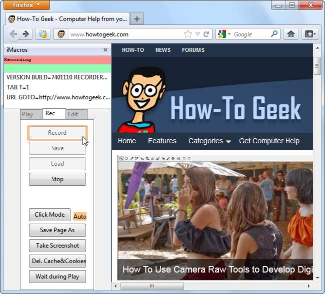The width and height of the screenshot is (325, 294).
Task: Open the Features navigation link
Action: click(162, 141)
